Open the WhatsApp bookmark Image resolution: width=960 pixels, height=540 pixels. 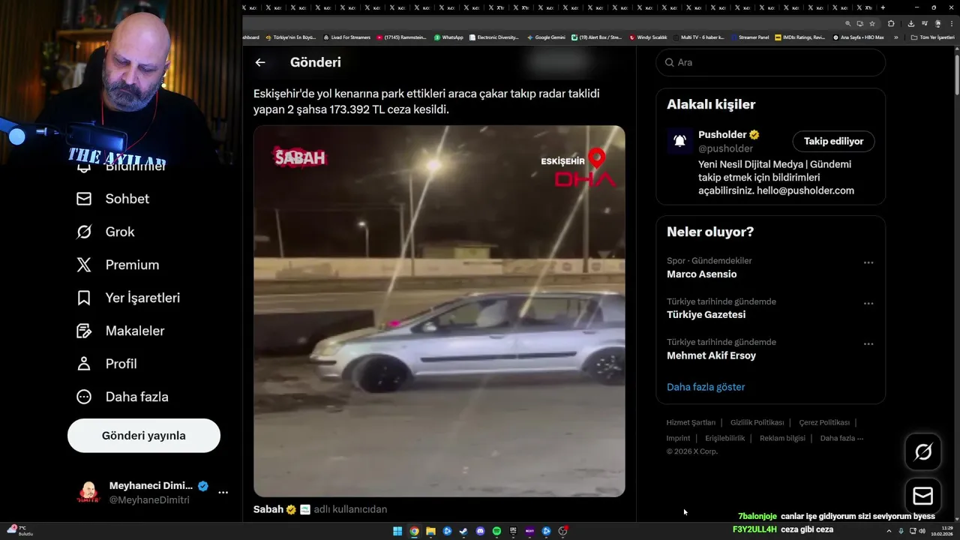click(x=448, y=37)
